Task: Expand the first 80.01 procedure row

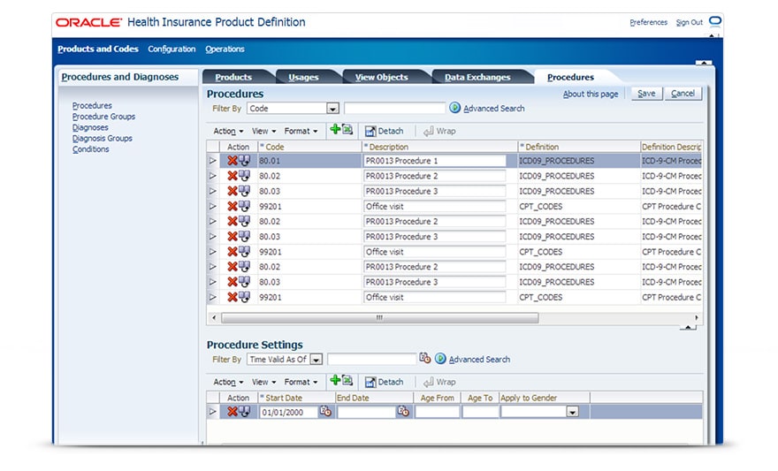Action: pos(212,161)
